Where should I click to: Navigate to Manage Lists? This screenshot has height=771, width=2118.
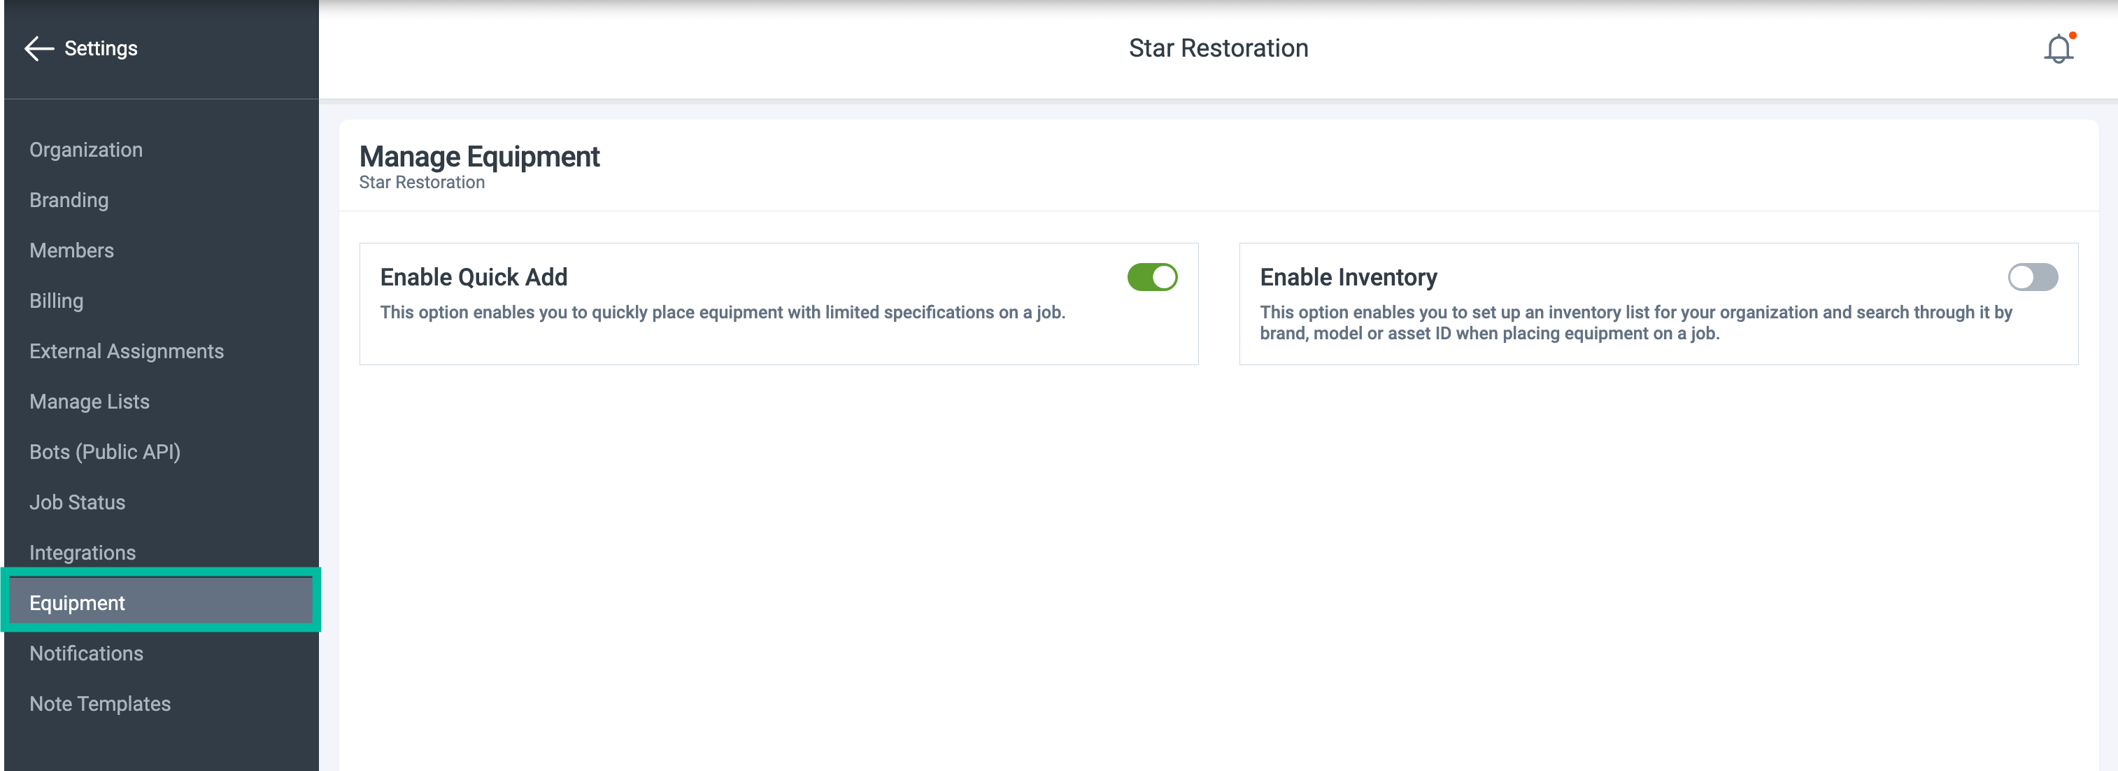pos(90,401)
